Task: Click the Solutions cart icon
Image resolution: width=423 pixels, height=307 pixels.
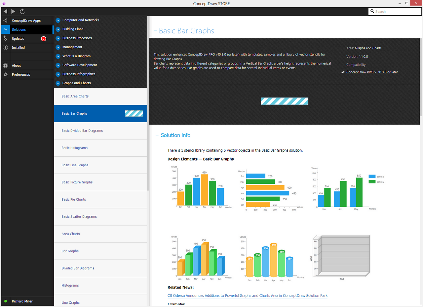Action: [x=5, y=29]
